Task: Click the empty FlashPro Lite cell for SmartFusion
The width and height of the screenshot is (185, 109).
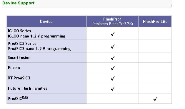Action: click(155, 57)
